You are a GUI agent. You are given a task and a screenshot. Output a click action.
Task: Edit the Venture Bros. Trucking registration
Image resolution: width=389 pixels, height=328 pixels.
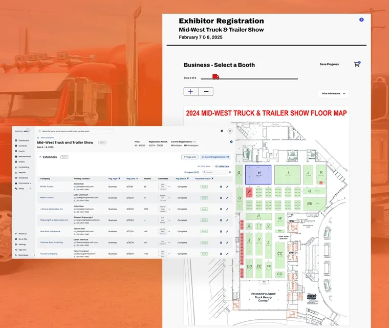coord(227,242)
